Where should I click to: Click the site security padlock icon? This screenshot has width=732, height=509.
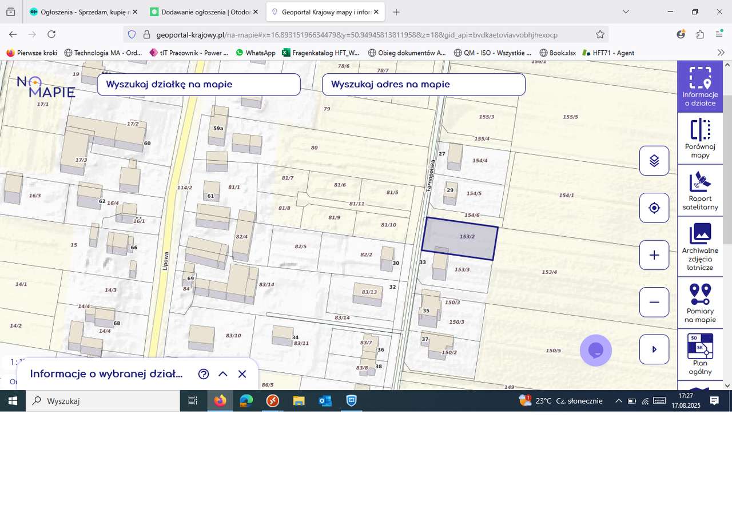(x=146, y=34)
